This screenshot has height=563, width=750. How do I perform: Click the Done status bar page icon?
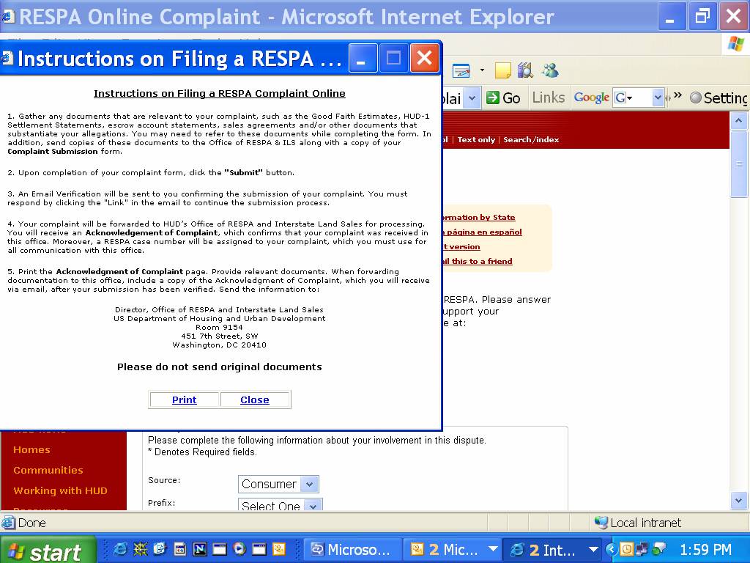[8, 522]
